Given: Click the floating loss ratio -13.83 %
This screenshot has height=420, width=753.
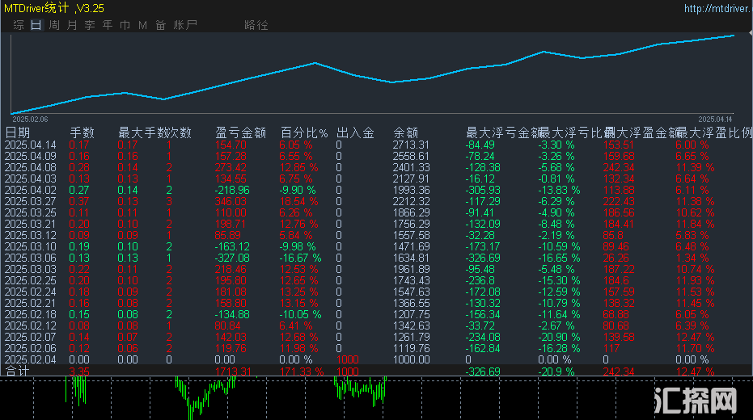Looking at the screenshot, I should click(x=559, y=190).
